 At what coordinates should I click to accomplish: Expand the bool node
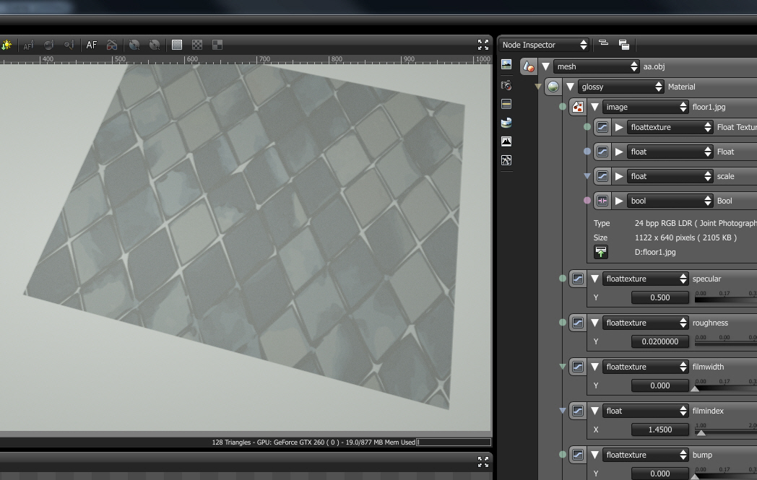coord(619,201)
